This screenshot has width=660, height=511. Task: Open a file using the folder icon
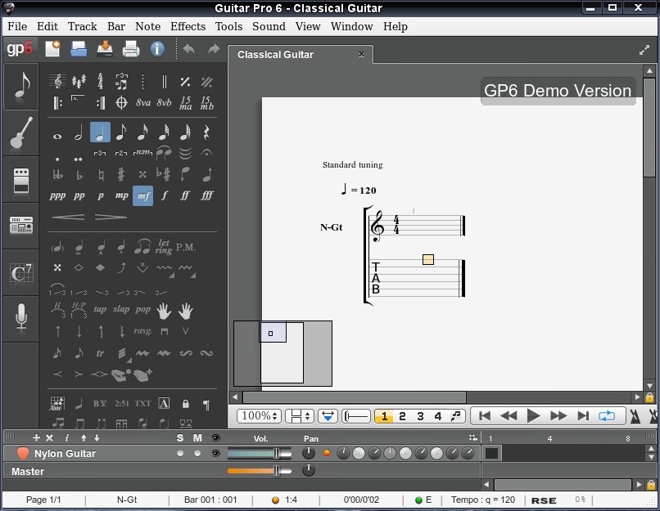[x=79, y=49]
